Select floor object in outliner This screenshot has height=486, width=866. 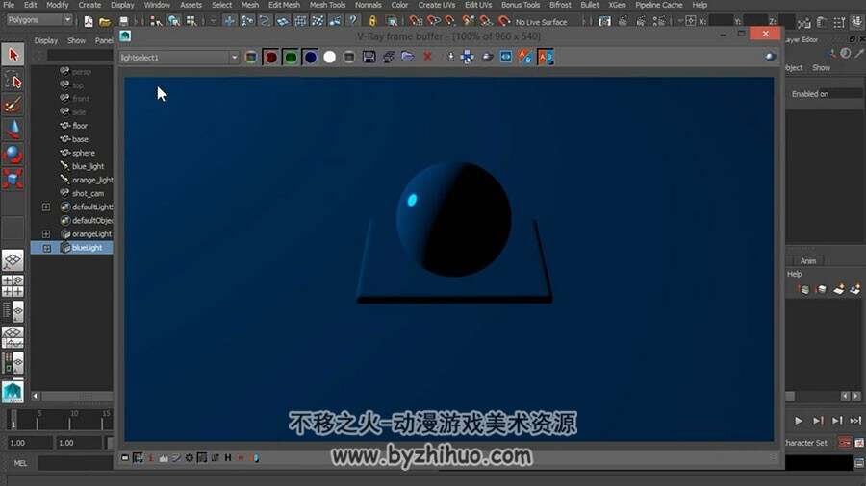pos(80,126)
